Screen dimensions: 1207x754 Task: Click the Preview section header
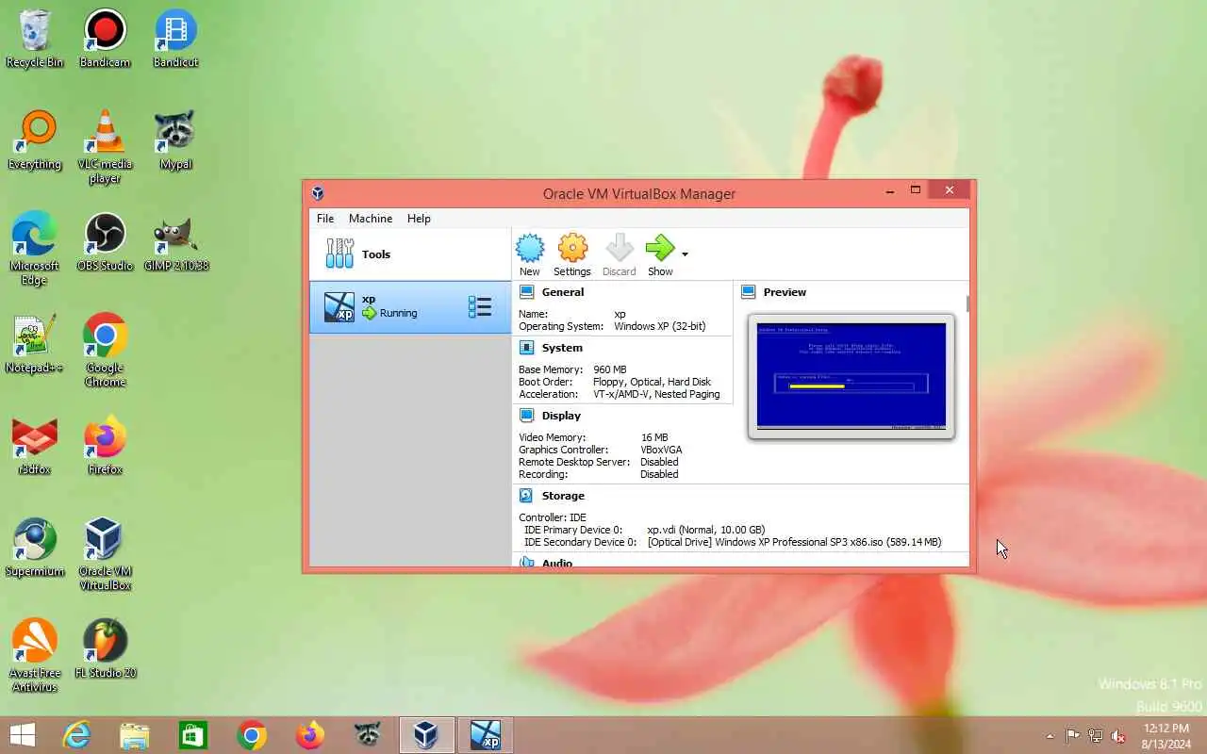pos(785,292)
